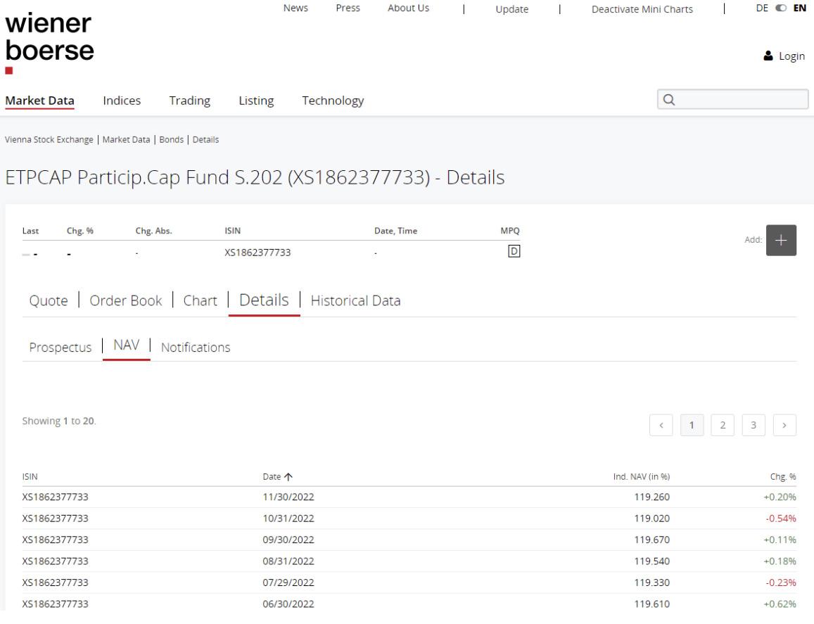Click Chg. % column header in NAV table
The height and width of the screenshot is (624, 814).
783,476
